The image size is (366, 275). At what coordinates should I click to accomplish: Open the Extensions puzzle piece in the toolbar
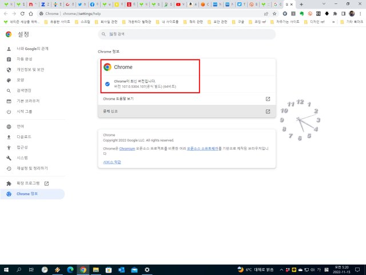(335, 14)
